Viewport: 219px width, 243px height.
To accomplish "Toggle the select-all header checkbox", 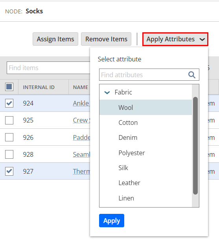I will coord(9,87).
